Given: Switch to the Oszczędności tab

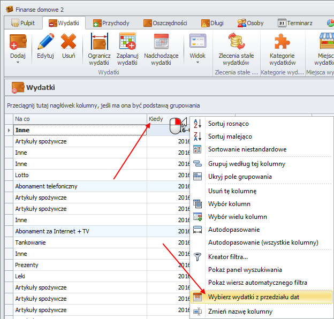Looking at the screenshot, I should 165,23.
